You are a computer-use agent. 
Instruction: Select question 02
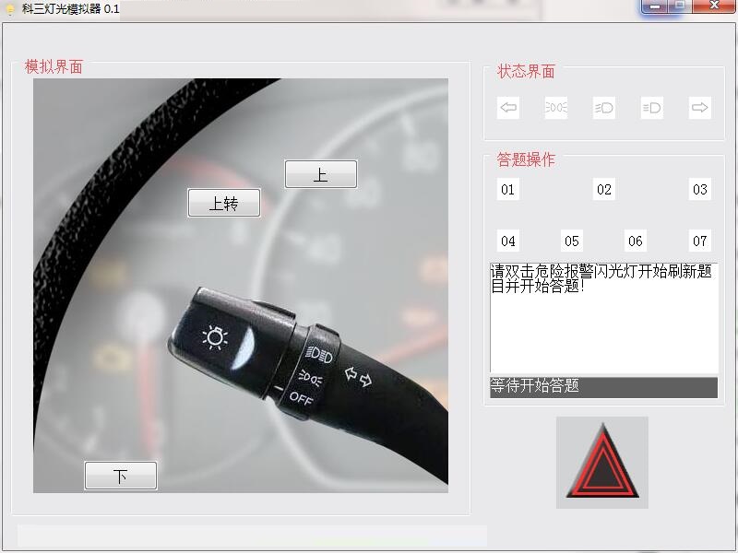click(604, 189)
